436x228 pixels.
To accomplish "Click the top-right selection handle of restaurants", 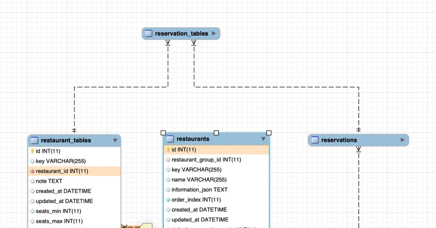I will 269,133.
